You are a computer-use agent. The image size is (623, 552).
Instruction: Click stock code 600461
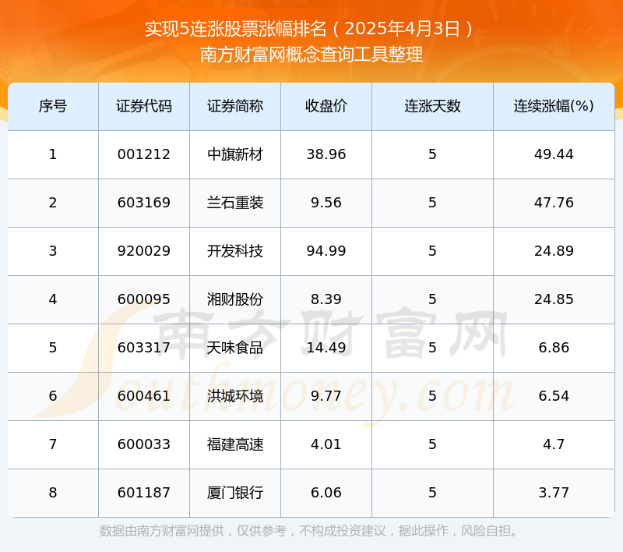pyautogui.click(x=144, y=396)
